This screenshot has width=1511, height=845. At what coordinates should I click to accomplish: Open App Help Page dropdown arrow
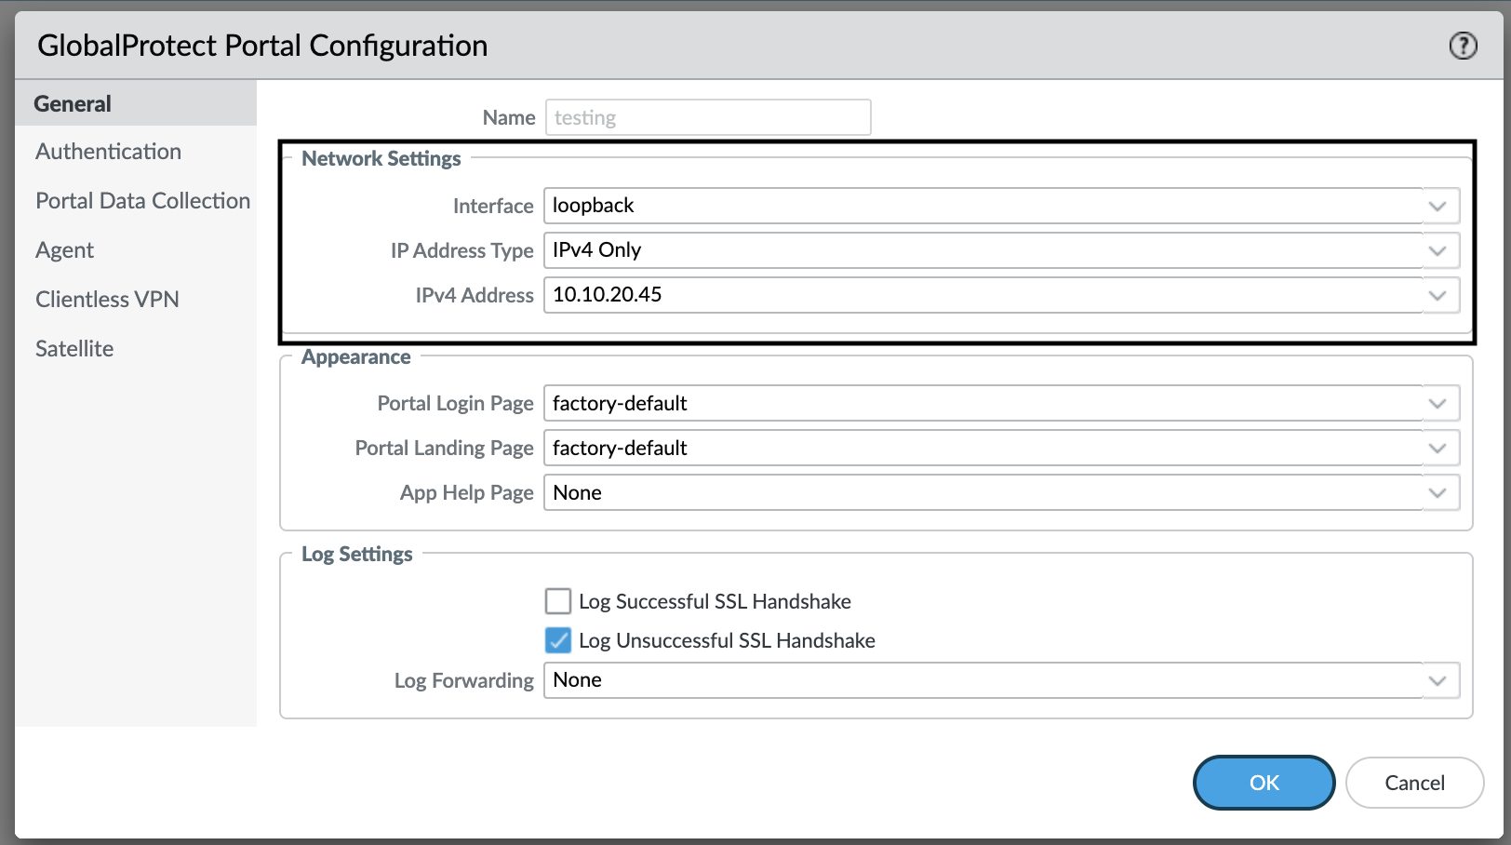tap(1438, 492)
